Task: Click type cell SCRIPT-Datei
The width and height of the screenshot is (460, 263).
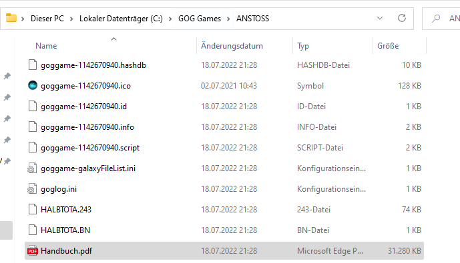Action: (320, 147)
